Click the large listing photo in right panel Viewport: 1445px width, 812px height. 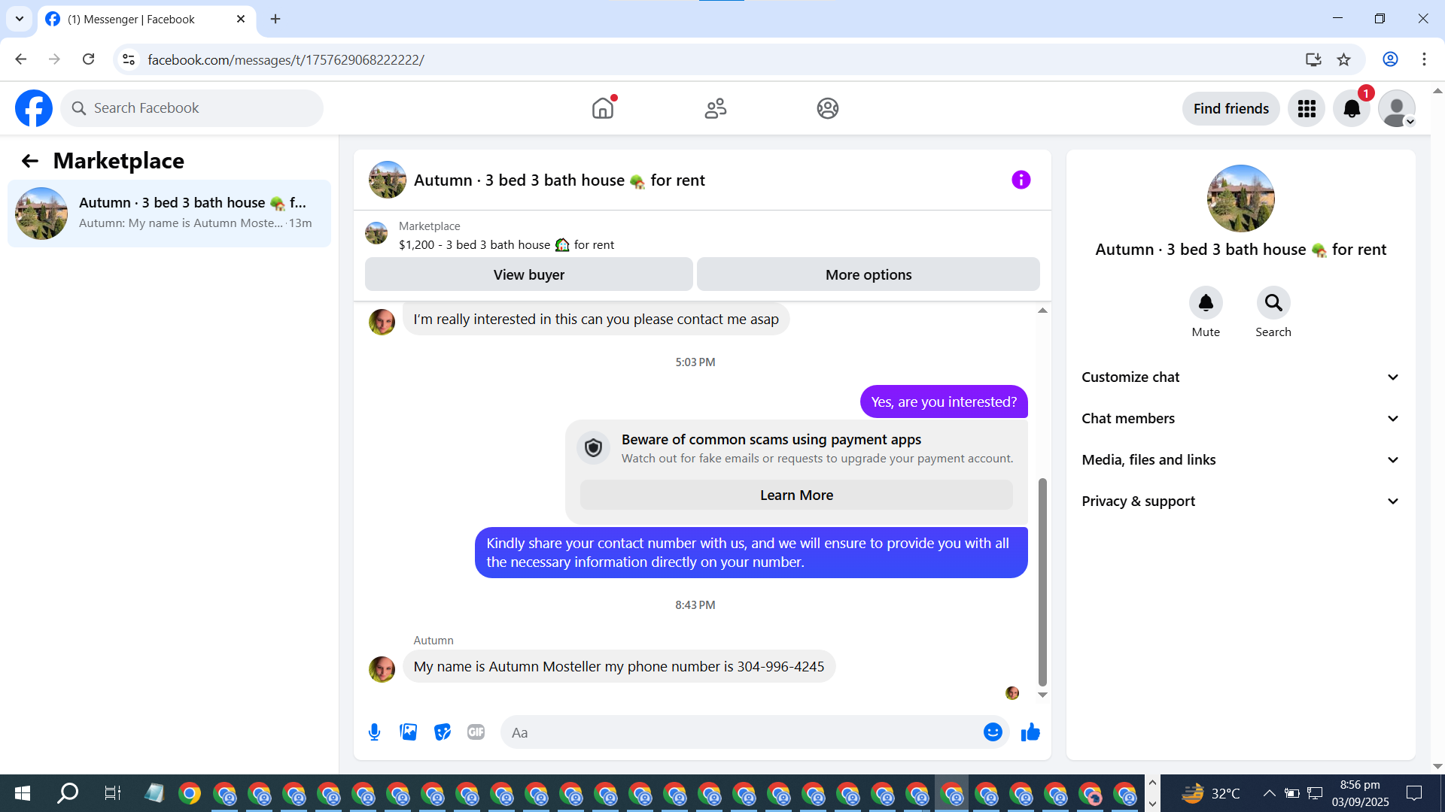point(1241,198)
